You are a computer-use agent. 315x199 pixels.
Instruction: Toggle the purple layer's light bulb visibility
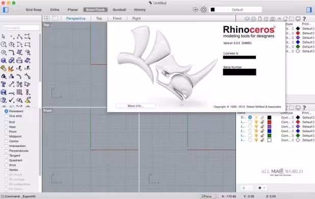click(256, 127)
